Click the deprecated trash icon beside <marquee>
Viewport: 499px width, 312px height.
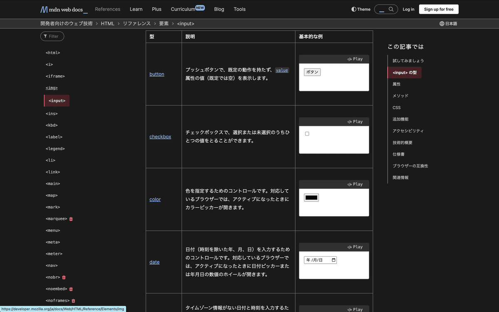71,218
